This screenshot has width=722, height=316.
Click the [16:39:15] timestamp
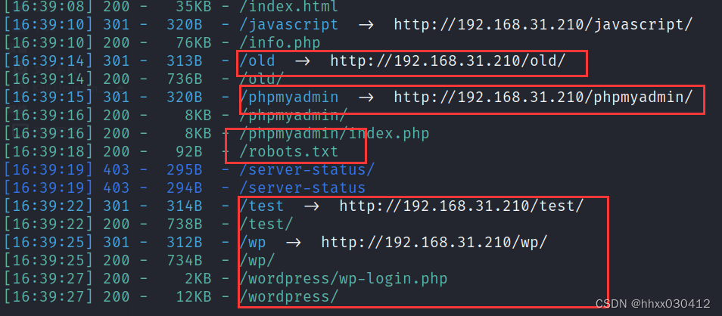pyautogui.click(x=48, y=98)
